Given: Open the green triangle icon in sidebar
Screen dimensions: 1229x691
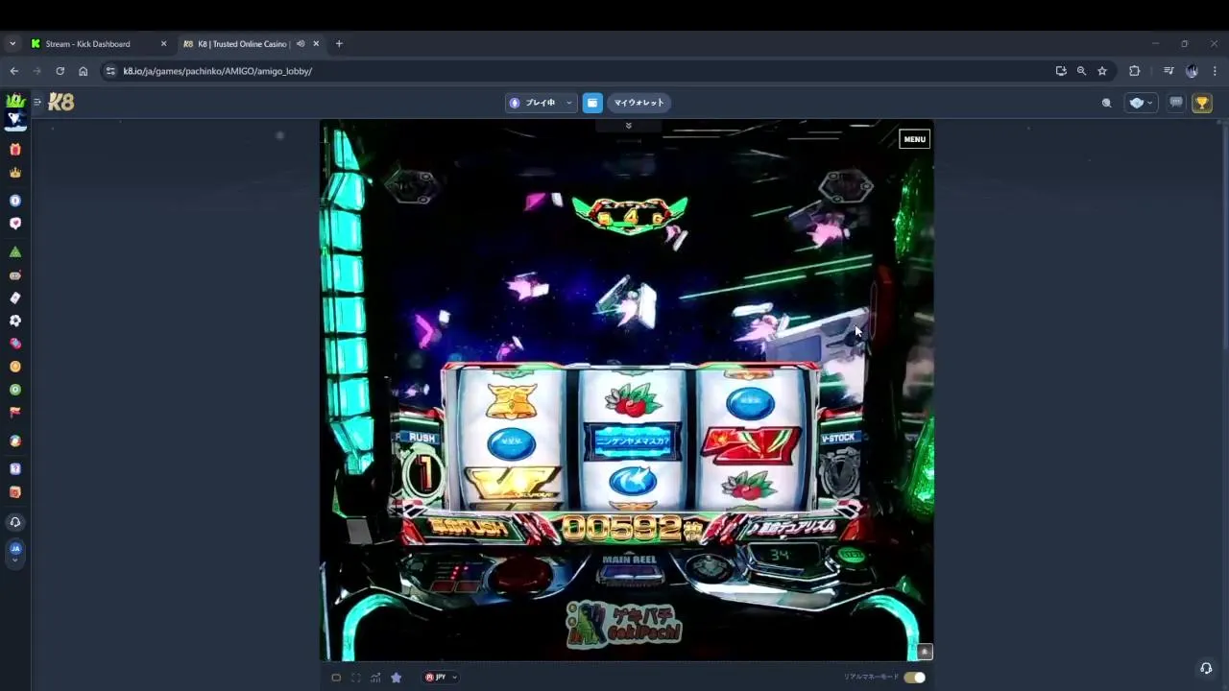Looking at the screenshot, I should (14, 252).
